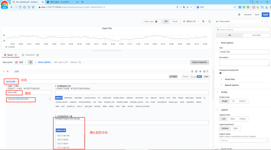Click the browser home icon
Image resolution: width=271 pixels, height=150 pixels.
pyautogui.click(x=24, y=7)
